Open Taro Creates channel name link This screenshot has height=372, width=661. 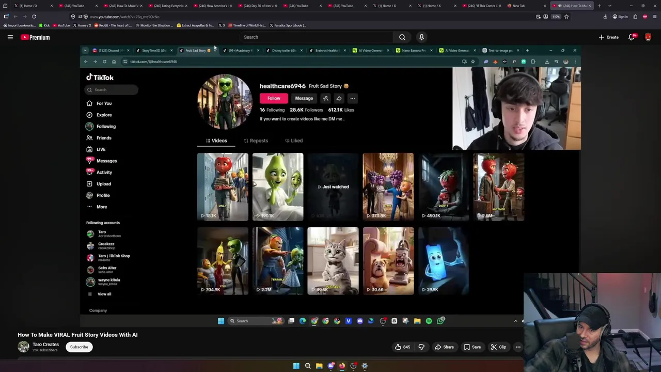[x=45, y=345]
